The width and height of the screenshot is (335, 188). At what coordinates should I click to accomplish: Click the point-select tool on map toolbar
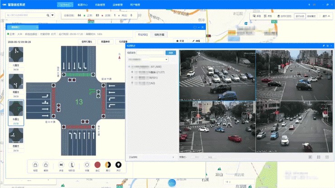[268, 16]
